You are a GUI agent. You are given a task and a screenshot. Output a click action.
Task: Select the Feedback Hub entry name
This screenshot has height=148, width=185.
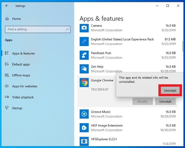pos(101,53)
